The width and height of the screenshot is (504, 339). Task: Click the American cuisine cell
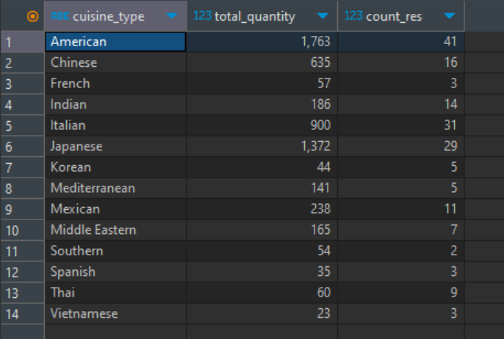click(x=115, y=42)
